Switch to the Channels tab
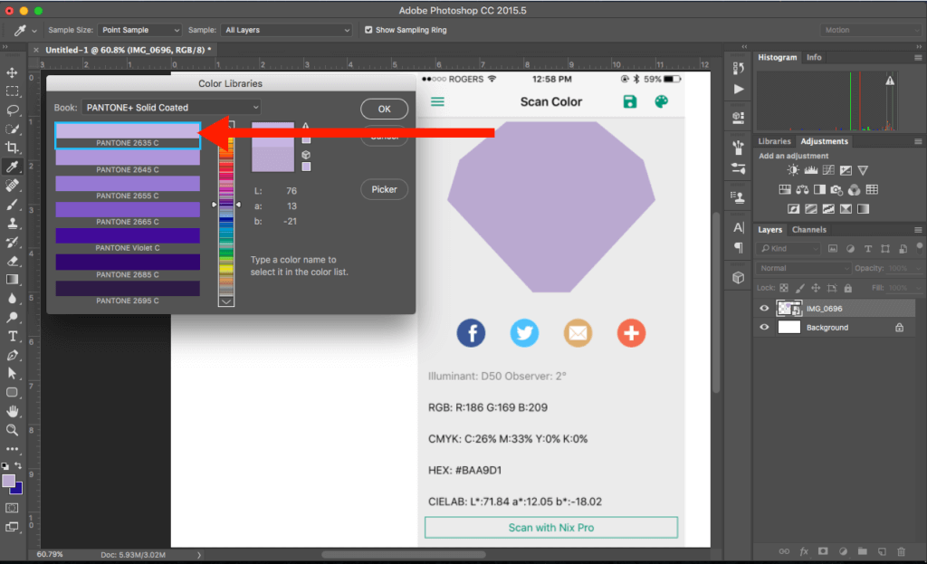The height and width of the screenshot is (564, 927). pyautogui.click(x=809, y=230)
